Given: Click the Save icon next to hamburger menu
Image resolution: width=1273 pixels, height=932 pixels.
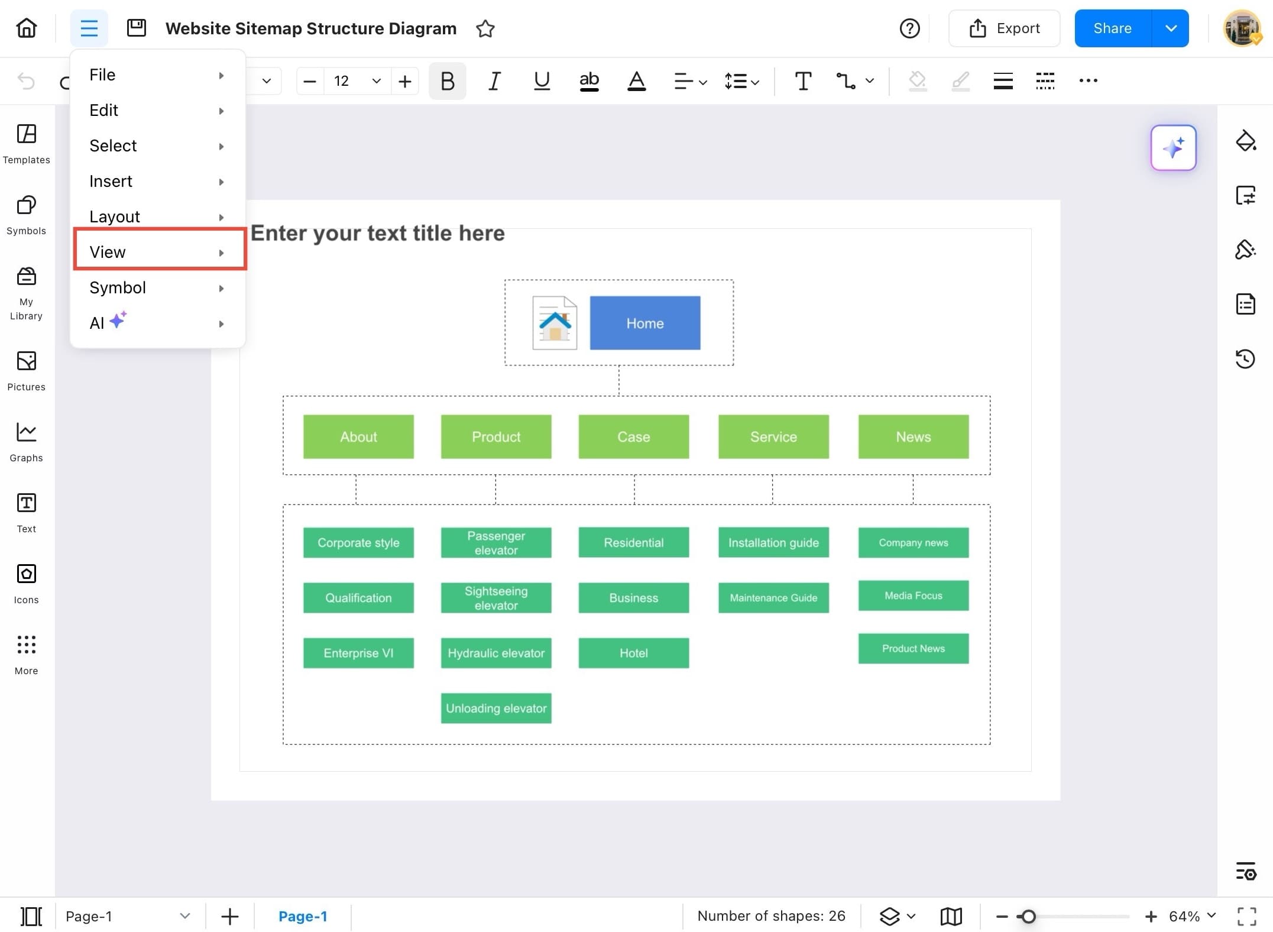Looking at the screenshot, I should coord(137,27).
